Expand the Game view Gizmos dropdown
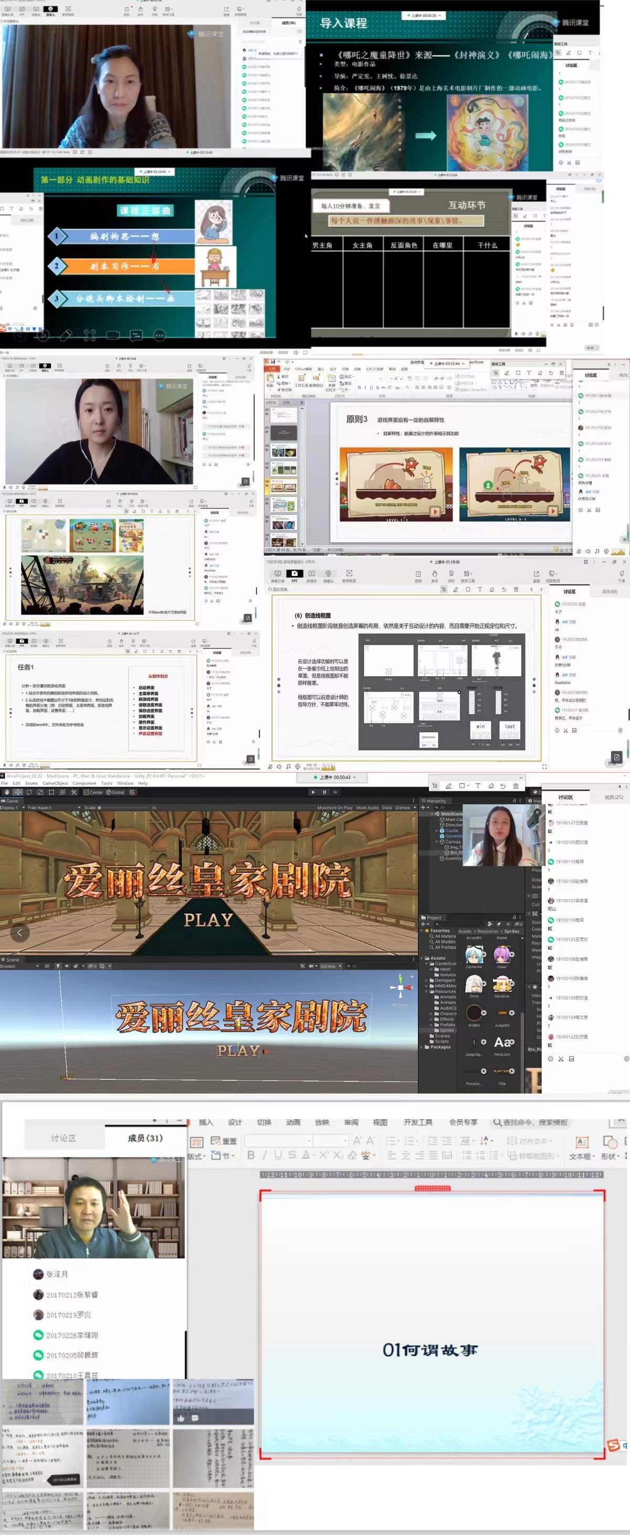Image resolution: width=630 pixels, height=1535 pixels. click(x=404, y=807)
